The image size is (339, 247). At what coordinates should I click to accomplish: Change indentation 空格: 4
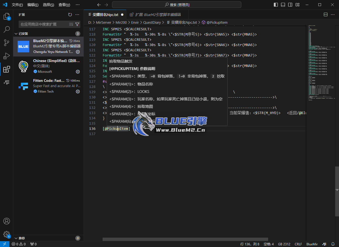tap(269, 244)
